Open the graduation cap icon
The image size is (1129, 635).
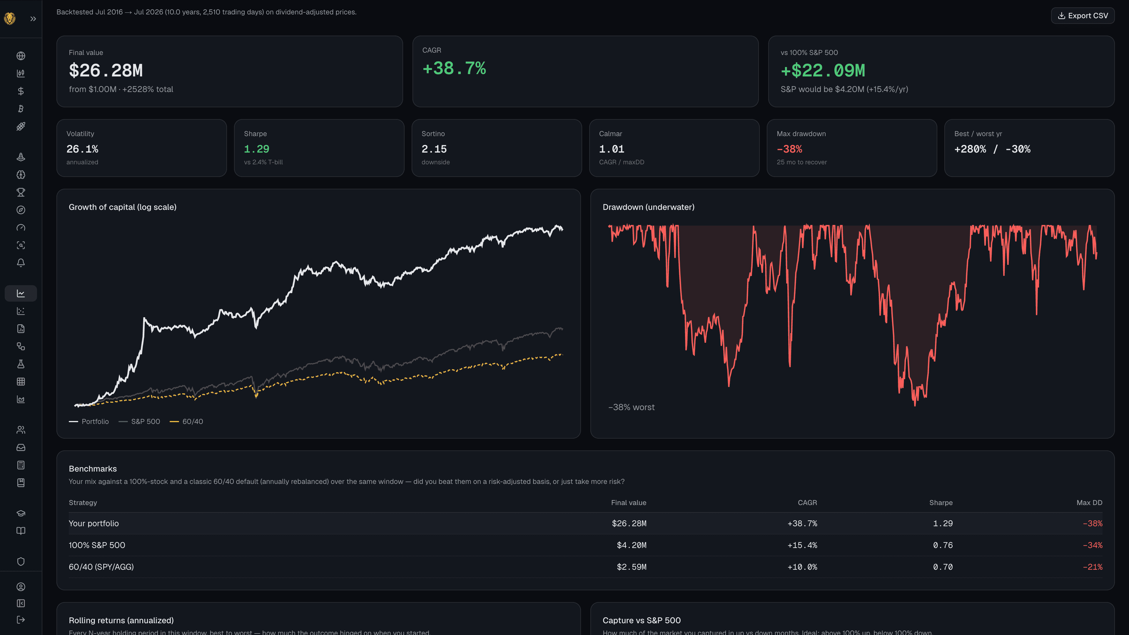pyautogui.click(x=21, y=513)
